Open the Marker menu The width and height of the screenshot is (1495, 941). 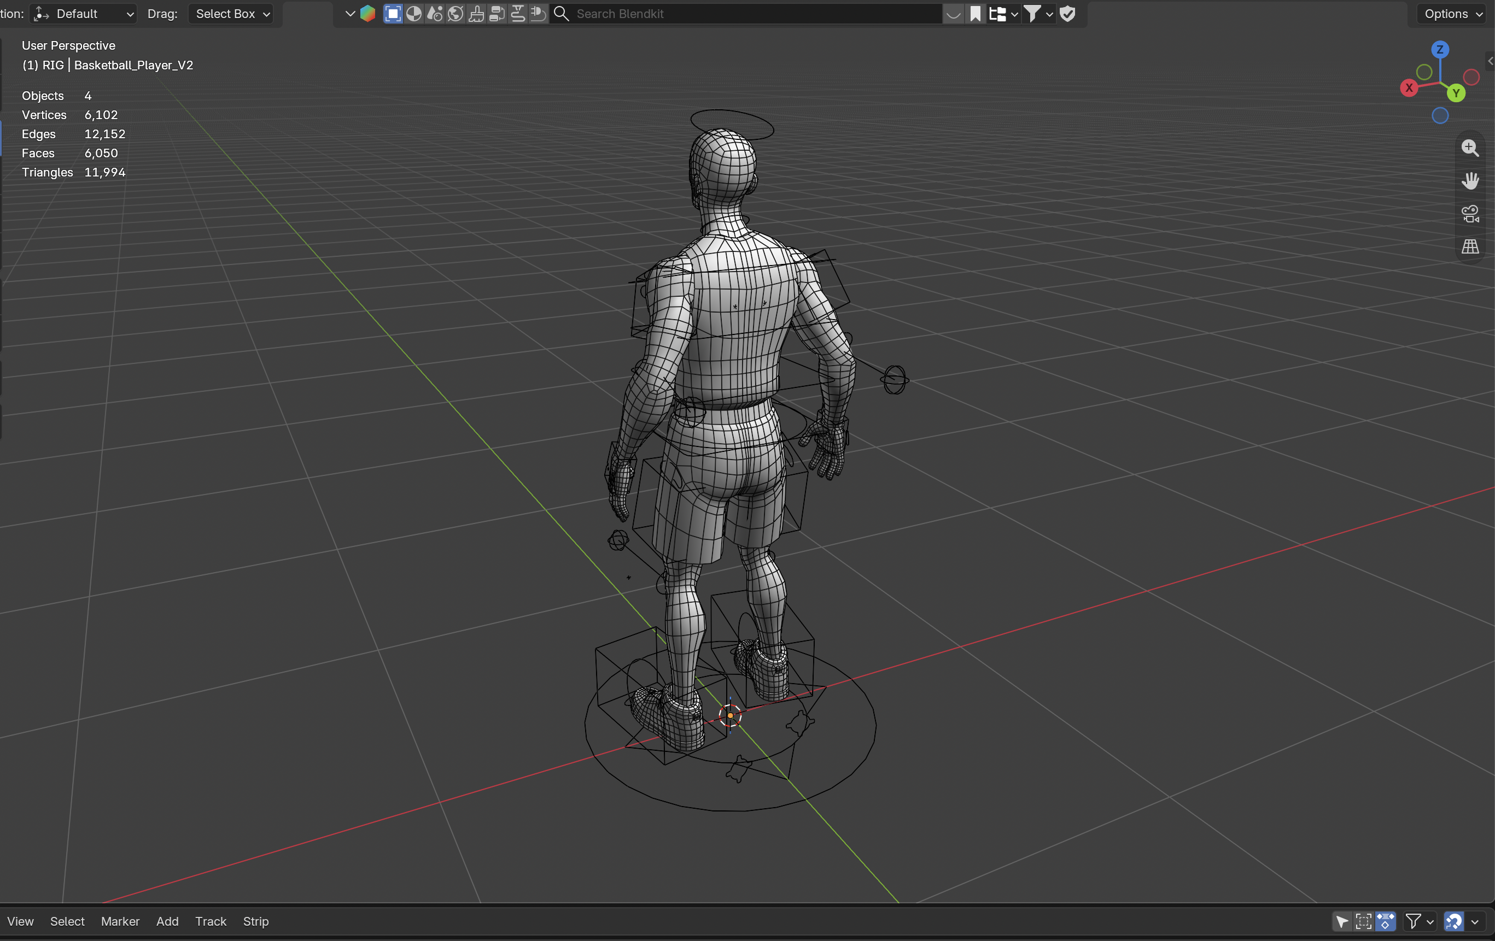click(x=120, y=921)
